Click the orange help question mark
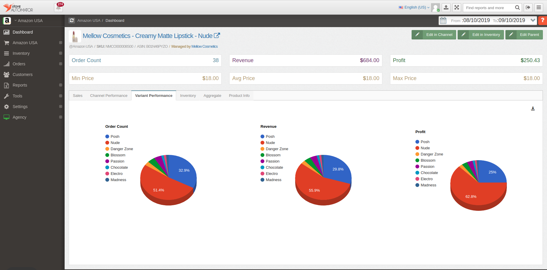Screen dimensions: 547x270 (x=543, y=20)
